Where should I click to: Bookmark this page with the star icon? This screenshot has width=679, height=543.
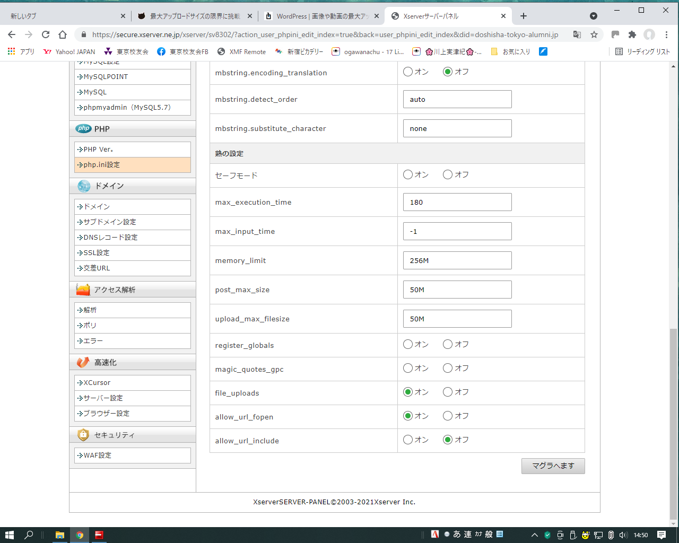point(594,34)
